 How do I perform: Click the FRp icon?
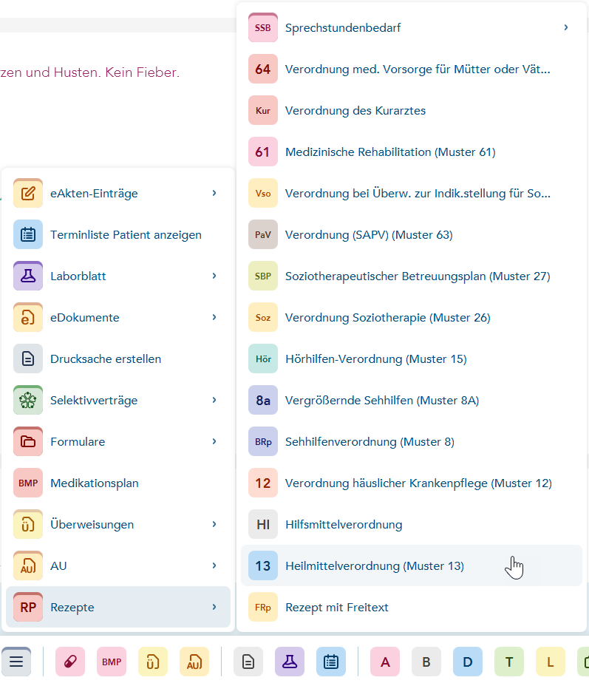(263, 607)
